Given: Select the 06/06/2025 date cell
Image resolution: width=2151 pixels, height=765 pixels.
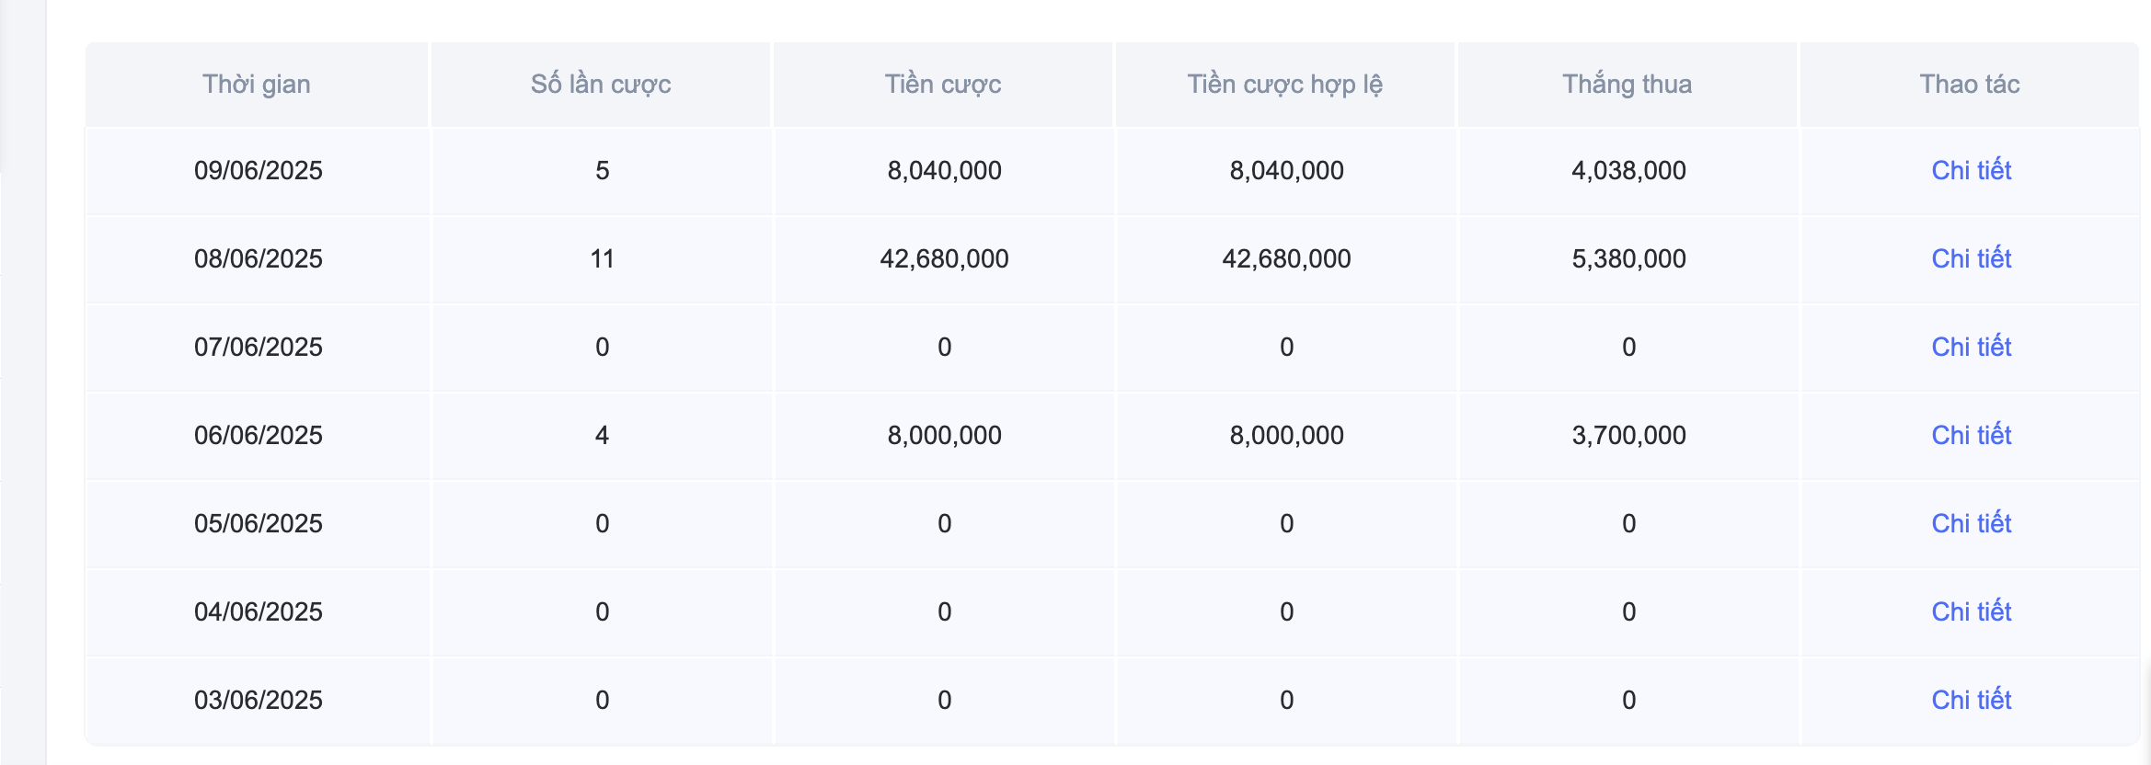Looking at the screenshot, I should click(259, 435).
